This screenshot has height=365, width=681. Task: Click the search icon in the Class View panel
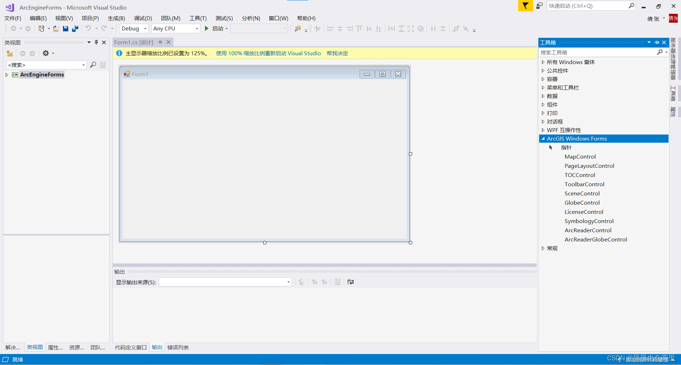click(93, 65)
